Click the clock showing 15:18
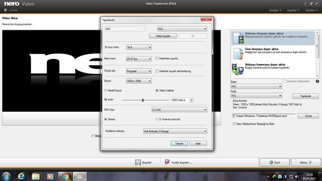The image size is (322, 181). click(309, 175)
